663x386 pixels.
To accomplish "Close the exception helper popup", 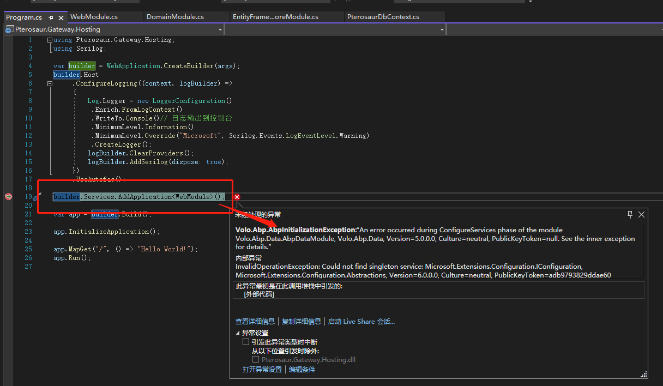I will point(641,214).
